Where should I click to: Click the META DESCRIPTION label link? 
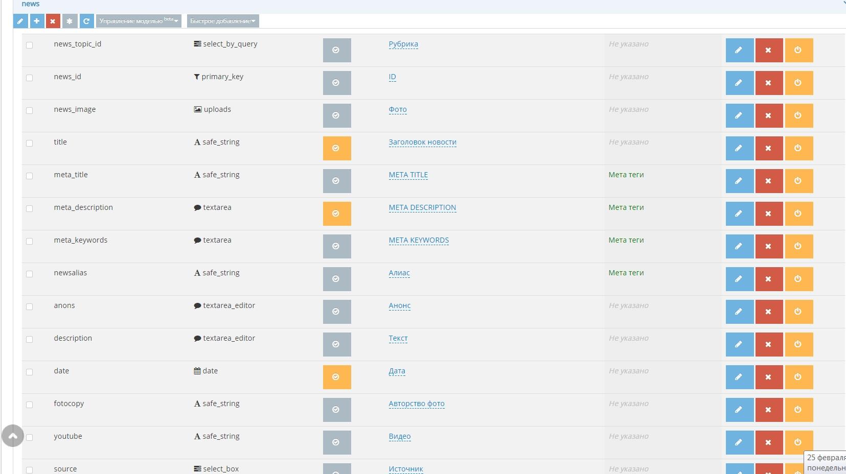(x=422, y=207)
